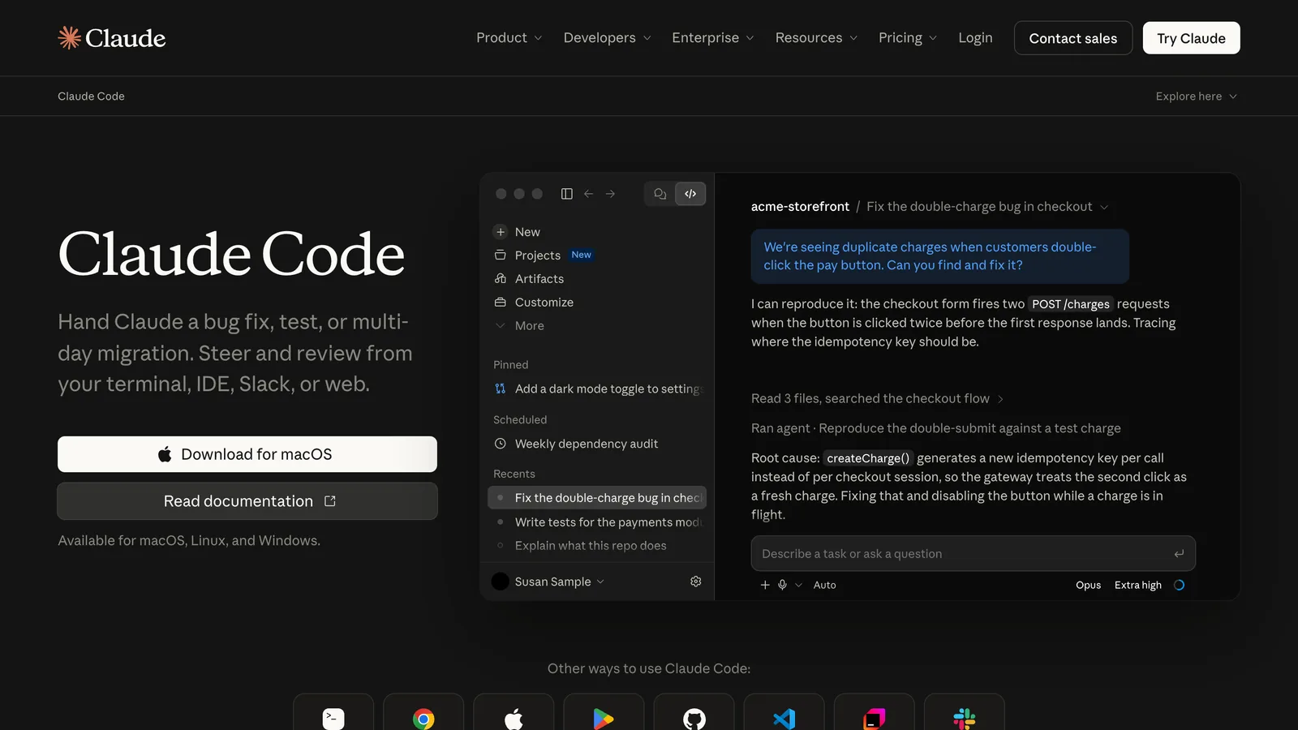This screenshot has height=730, width=1298.
Task: Click the Try Claude button
Action: [1191, 38]
